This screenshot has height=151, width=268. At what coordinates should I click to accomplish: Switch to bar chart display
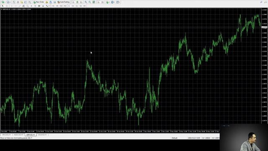tap(73, 2)
